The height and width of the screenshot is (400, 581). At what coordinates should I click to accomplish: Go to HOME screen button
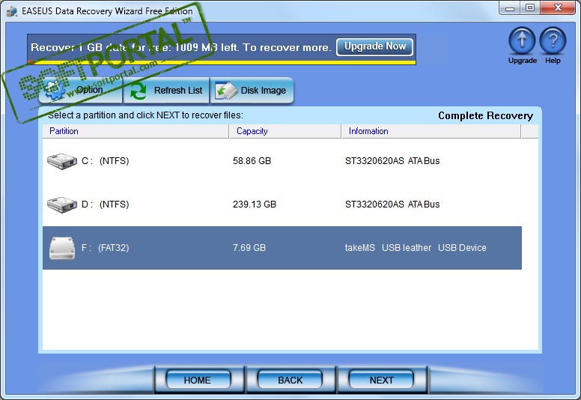pyautogui.click(x=198, y=380)
